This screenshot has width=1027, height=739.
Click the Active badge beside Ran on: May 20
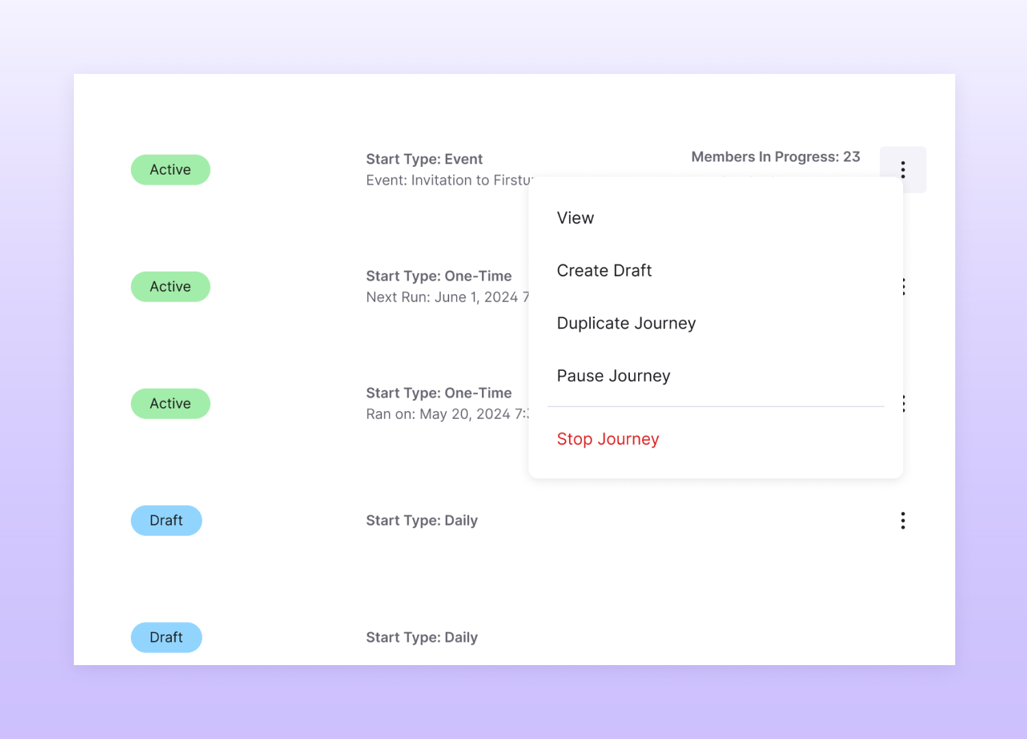(x=170, y=404)
